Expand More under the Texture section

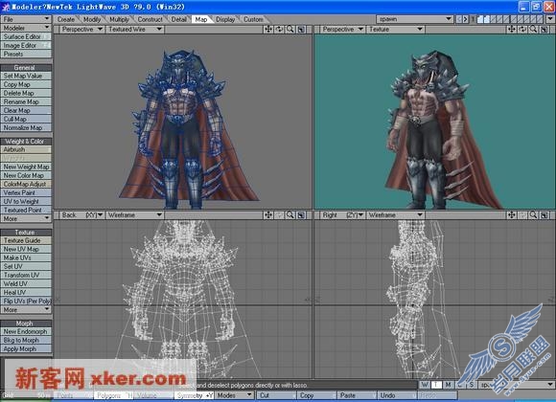[26, 309]
